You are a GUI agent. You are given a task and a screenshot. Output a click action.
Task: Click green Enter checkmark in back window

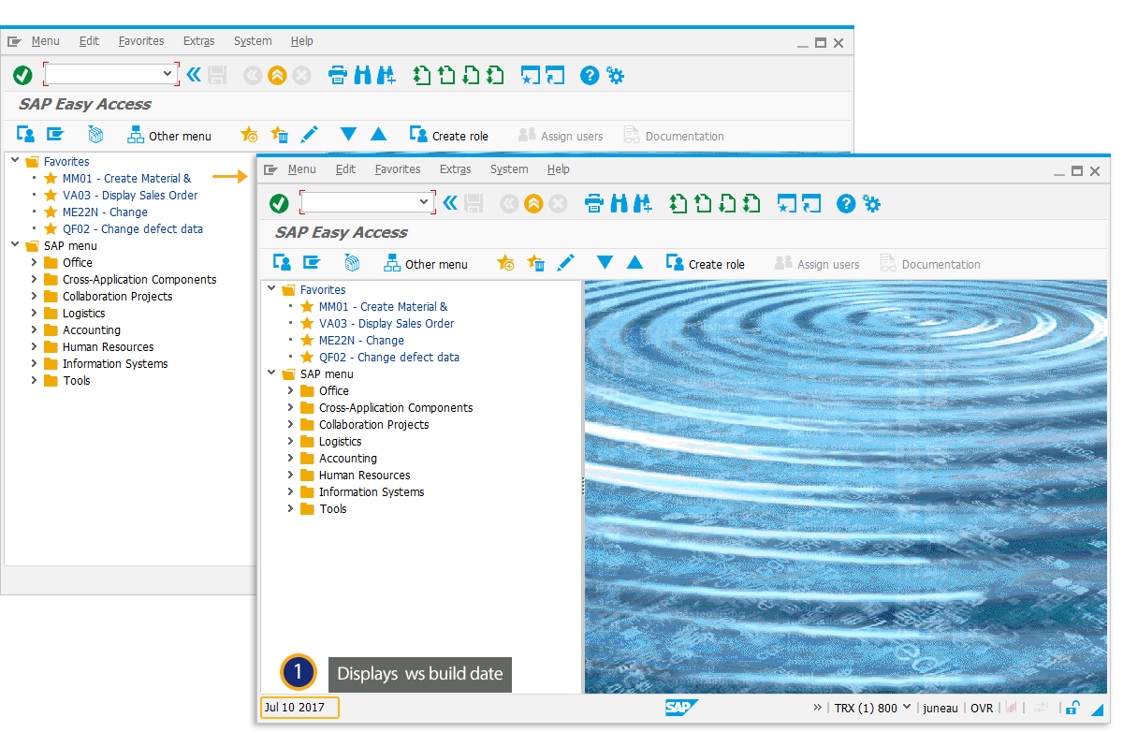22,75
